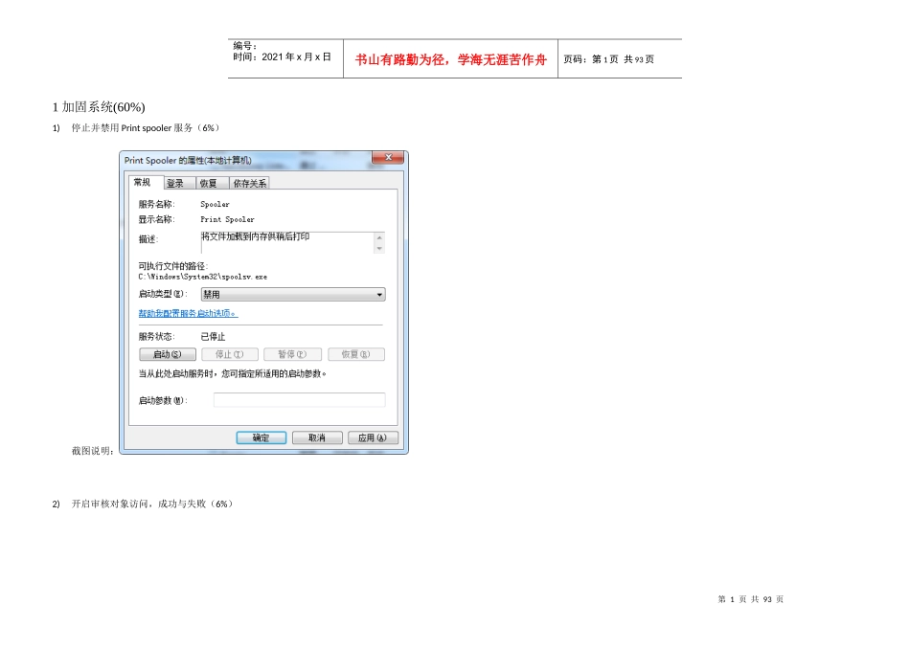Screen dimensions: 910x650
Task: Click the heading 1 加固系统(60%)
Action: click(99, 106)
